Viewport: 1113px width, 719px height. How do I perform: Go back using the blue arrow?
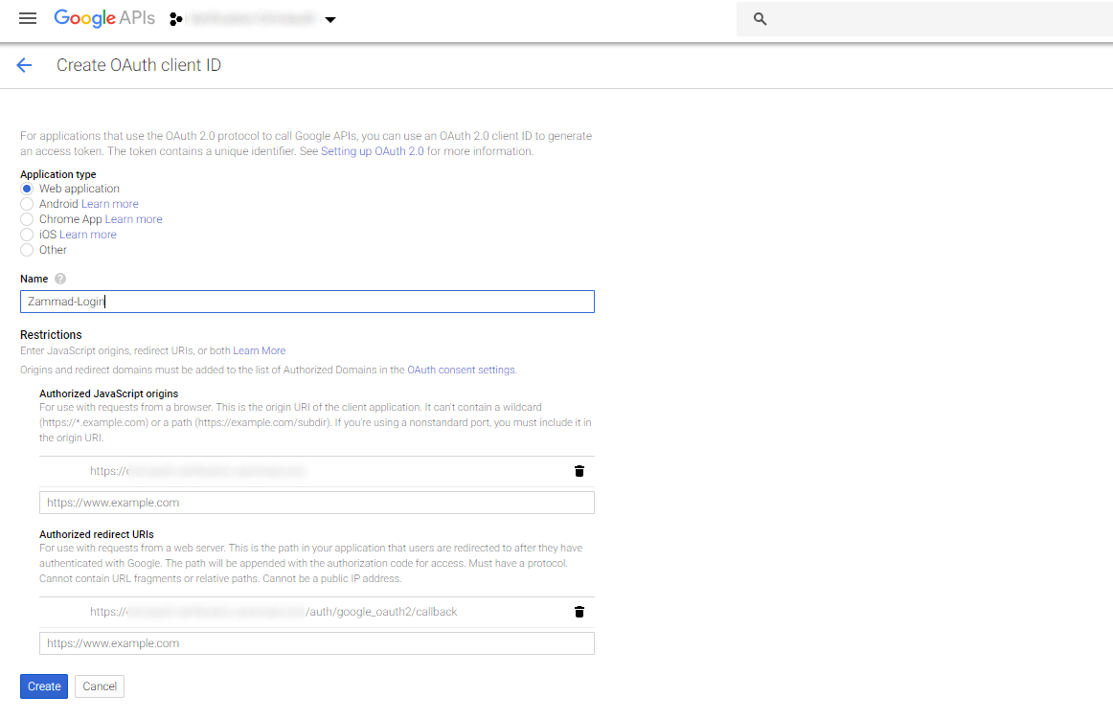pyautogui.click(x=24, y=65)
